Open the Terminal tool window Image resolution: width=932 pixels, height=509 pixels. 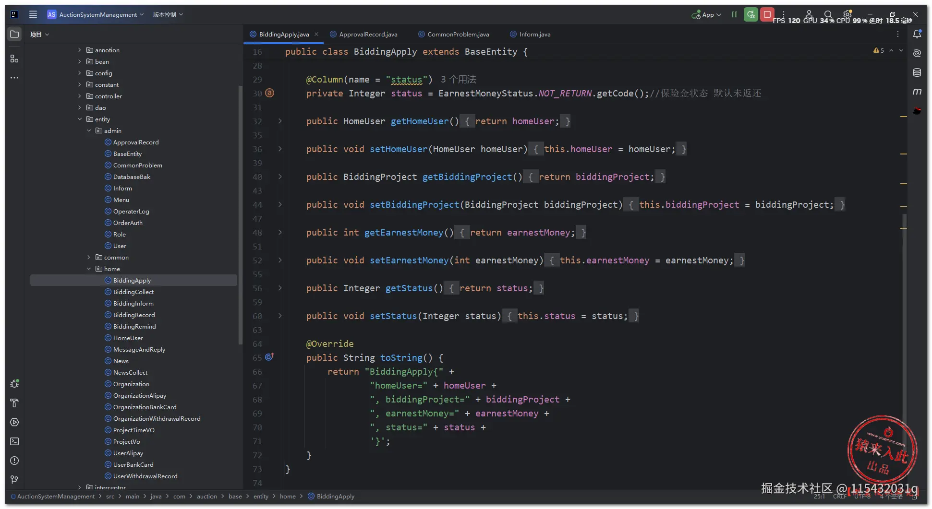14,441
